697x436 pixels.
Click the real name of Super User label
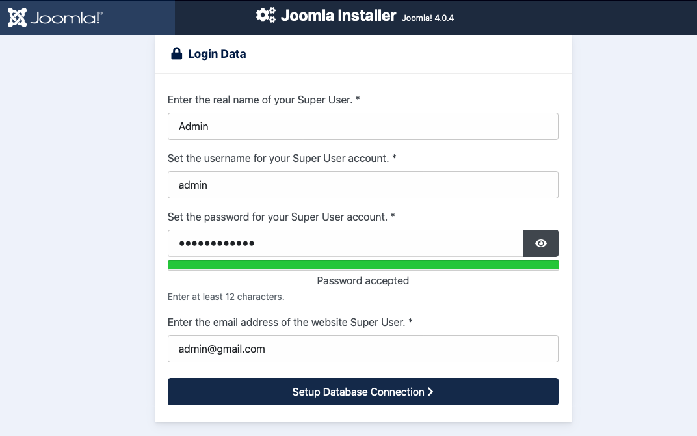(263, 100)
